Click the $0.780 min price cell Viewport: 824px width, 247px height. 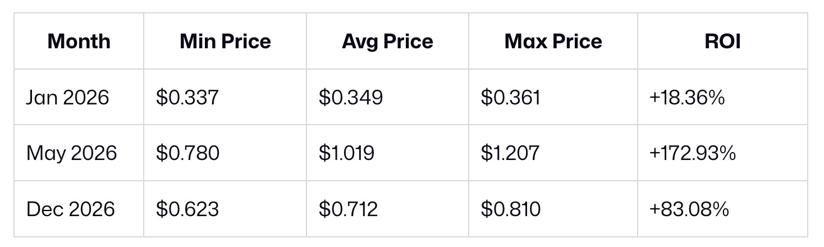coord(187,153)
